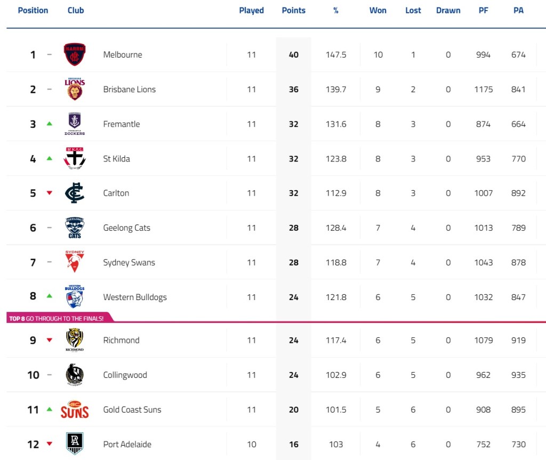The height and width of the screenshot is (460, 546).
Task: Click the Sydney Swans logo
Action: pos(75,262)
